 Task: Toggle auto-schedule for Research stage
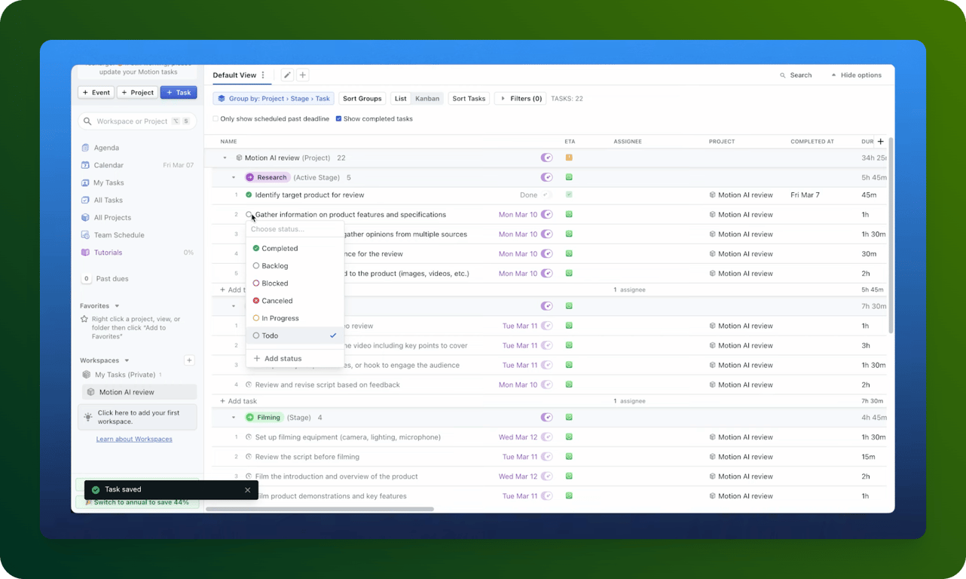(x=547, y=178)
